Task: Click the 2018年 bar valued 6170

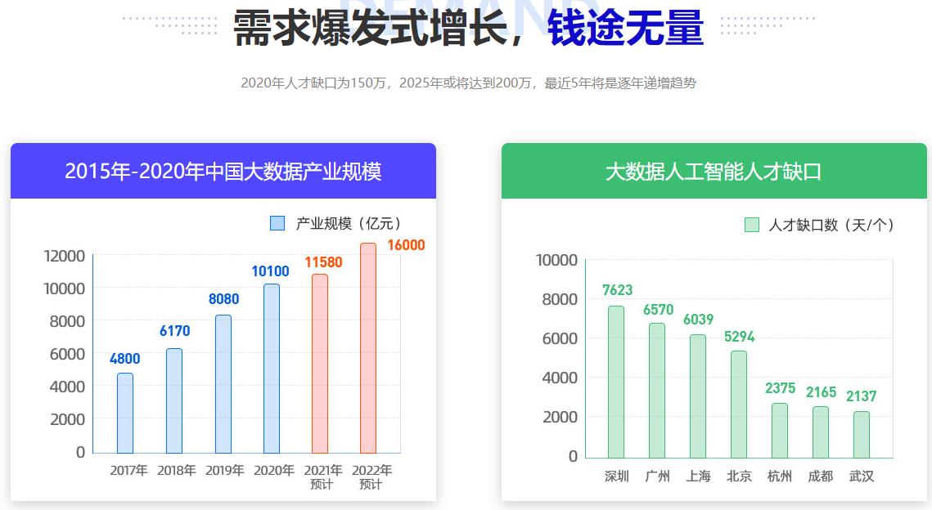Action: pyautogui.click(x=173, y=400)
